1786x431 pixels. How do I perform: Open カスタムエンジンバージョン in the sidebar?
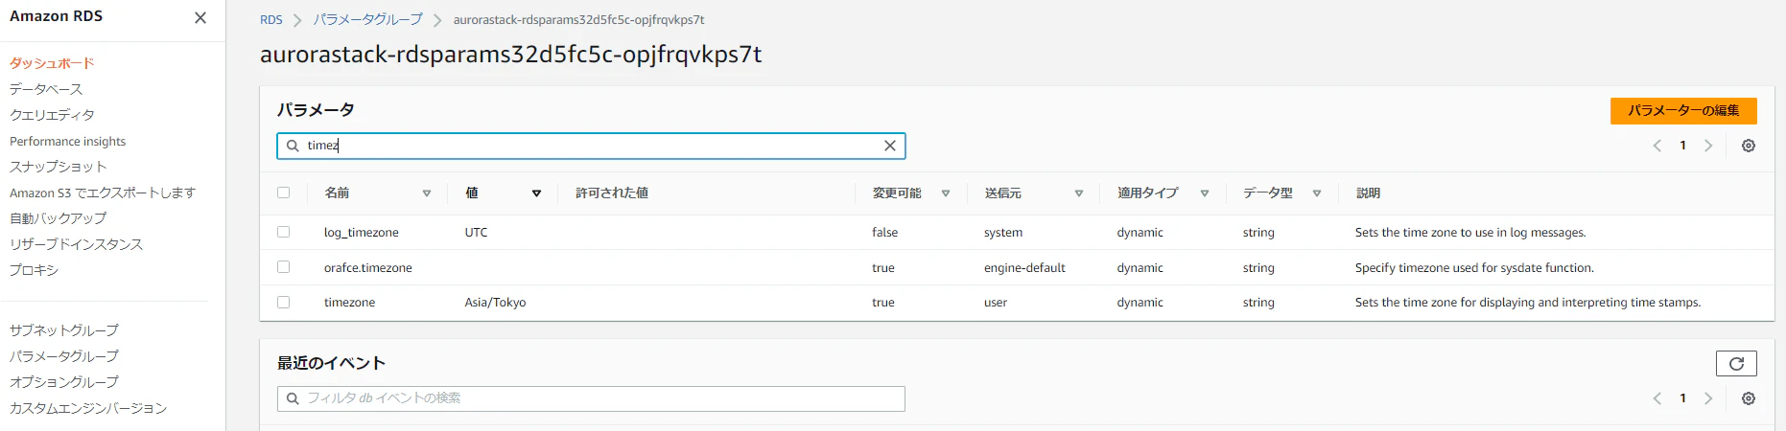(x=88, y=408)
